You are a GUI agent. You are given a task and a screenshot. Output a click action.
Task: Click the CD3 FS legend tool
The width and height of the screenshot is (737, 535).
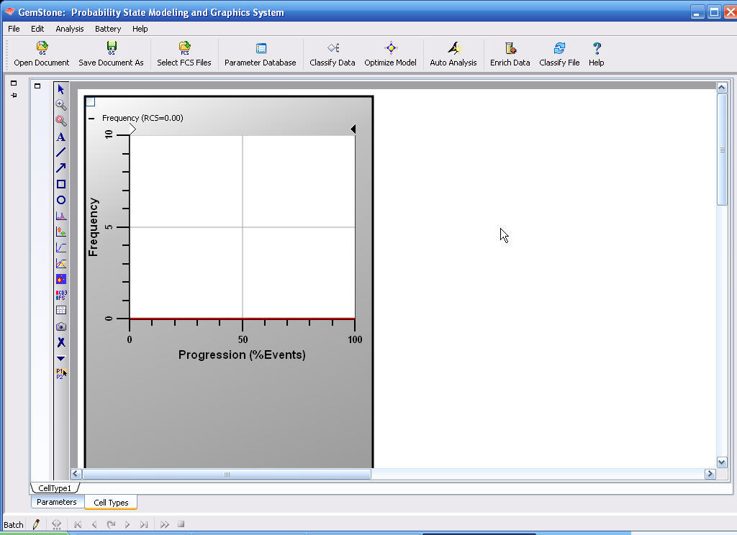(61, 295)
